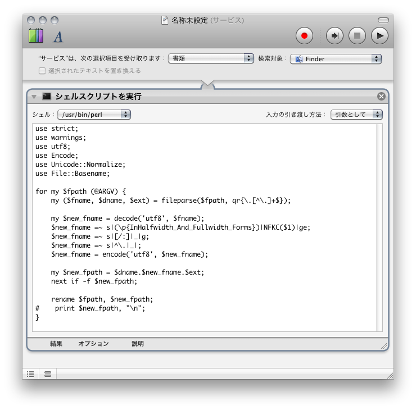Open the Library hide/show books icon

tap(36, 36)
